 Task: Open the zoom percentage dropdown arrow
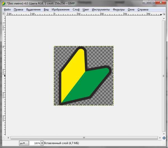point(42,143)
